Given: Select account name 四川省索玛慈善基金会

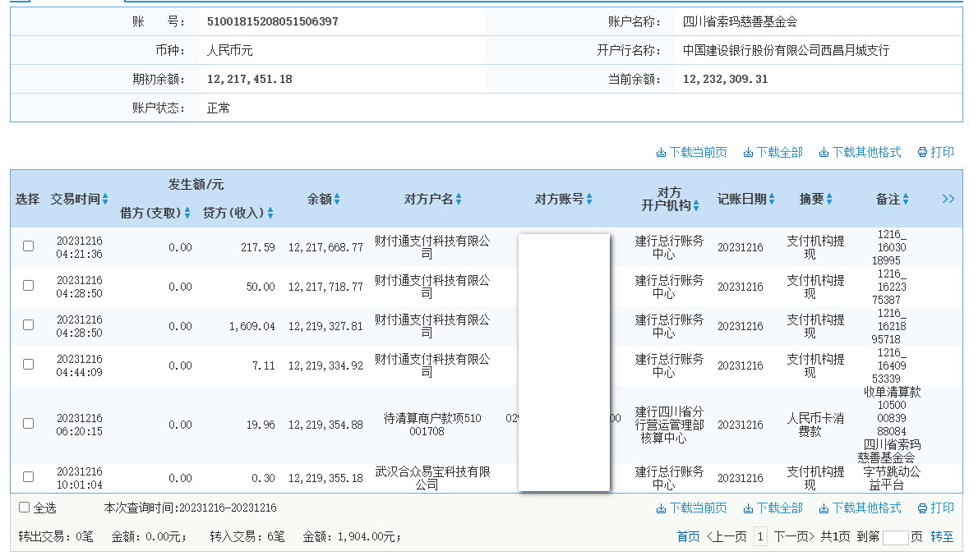Looking at the screenshot, I should pyautogui.click(x=740, y=21).
